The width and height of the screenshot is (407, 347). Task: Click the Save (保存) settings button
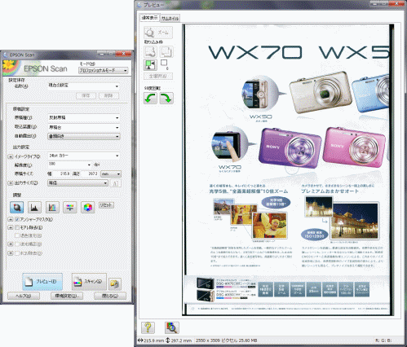[86, 95]
